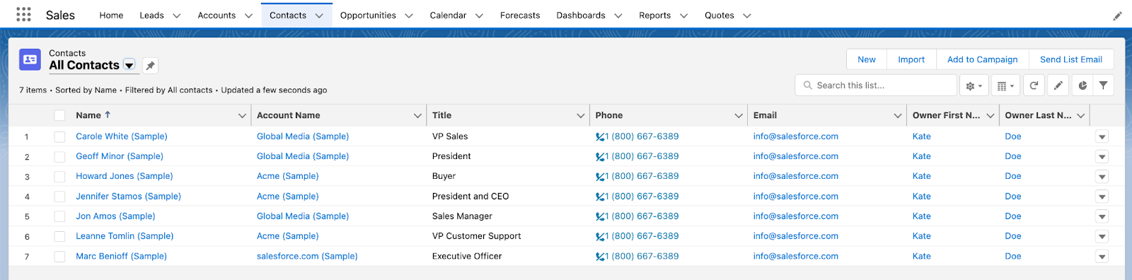Open the Leads tab dropdown chevron

click(177, 16)
